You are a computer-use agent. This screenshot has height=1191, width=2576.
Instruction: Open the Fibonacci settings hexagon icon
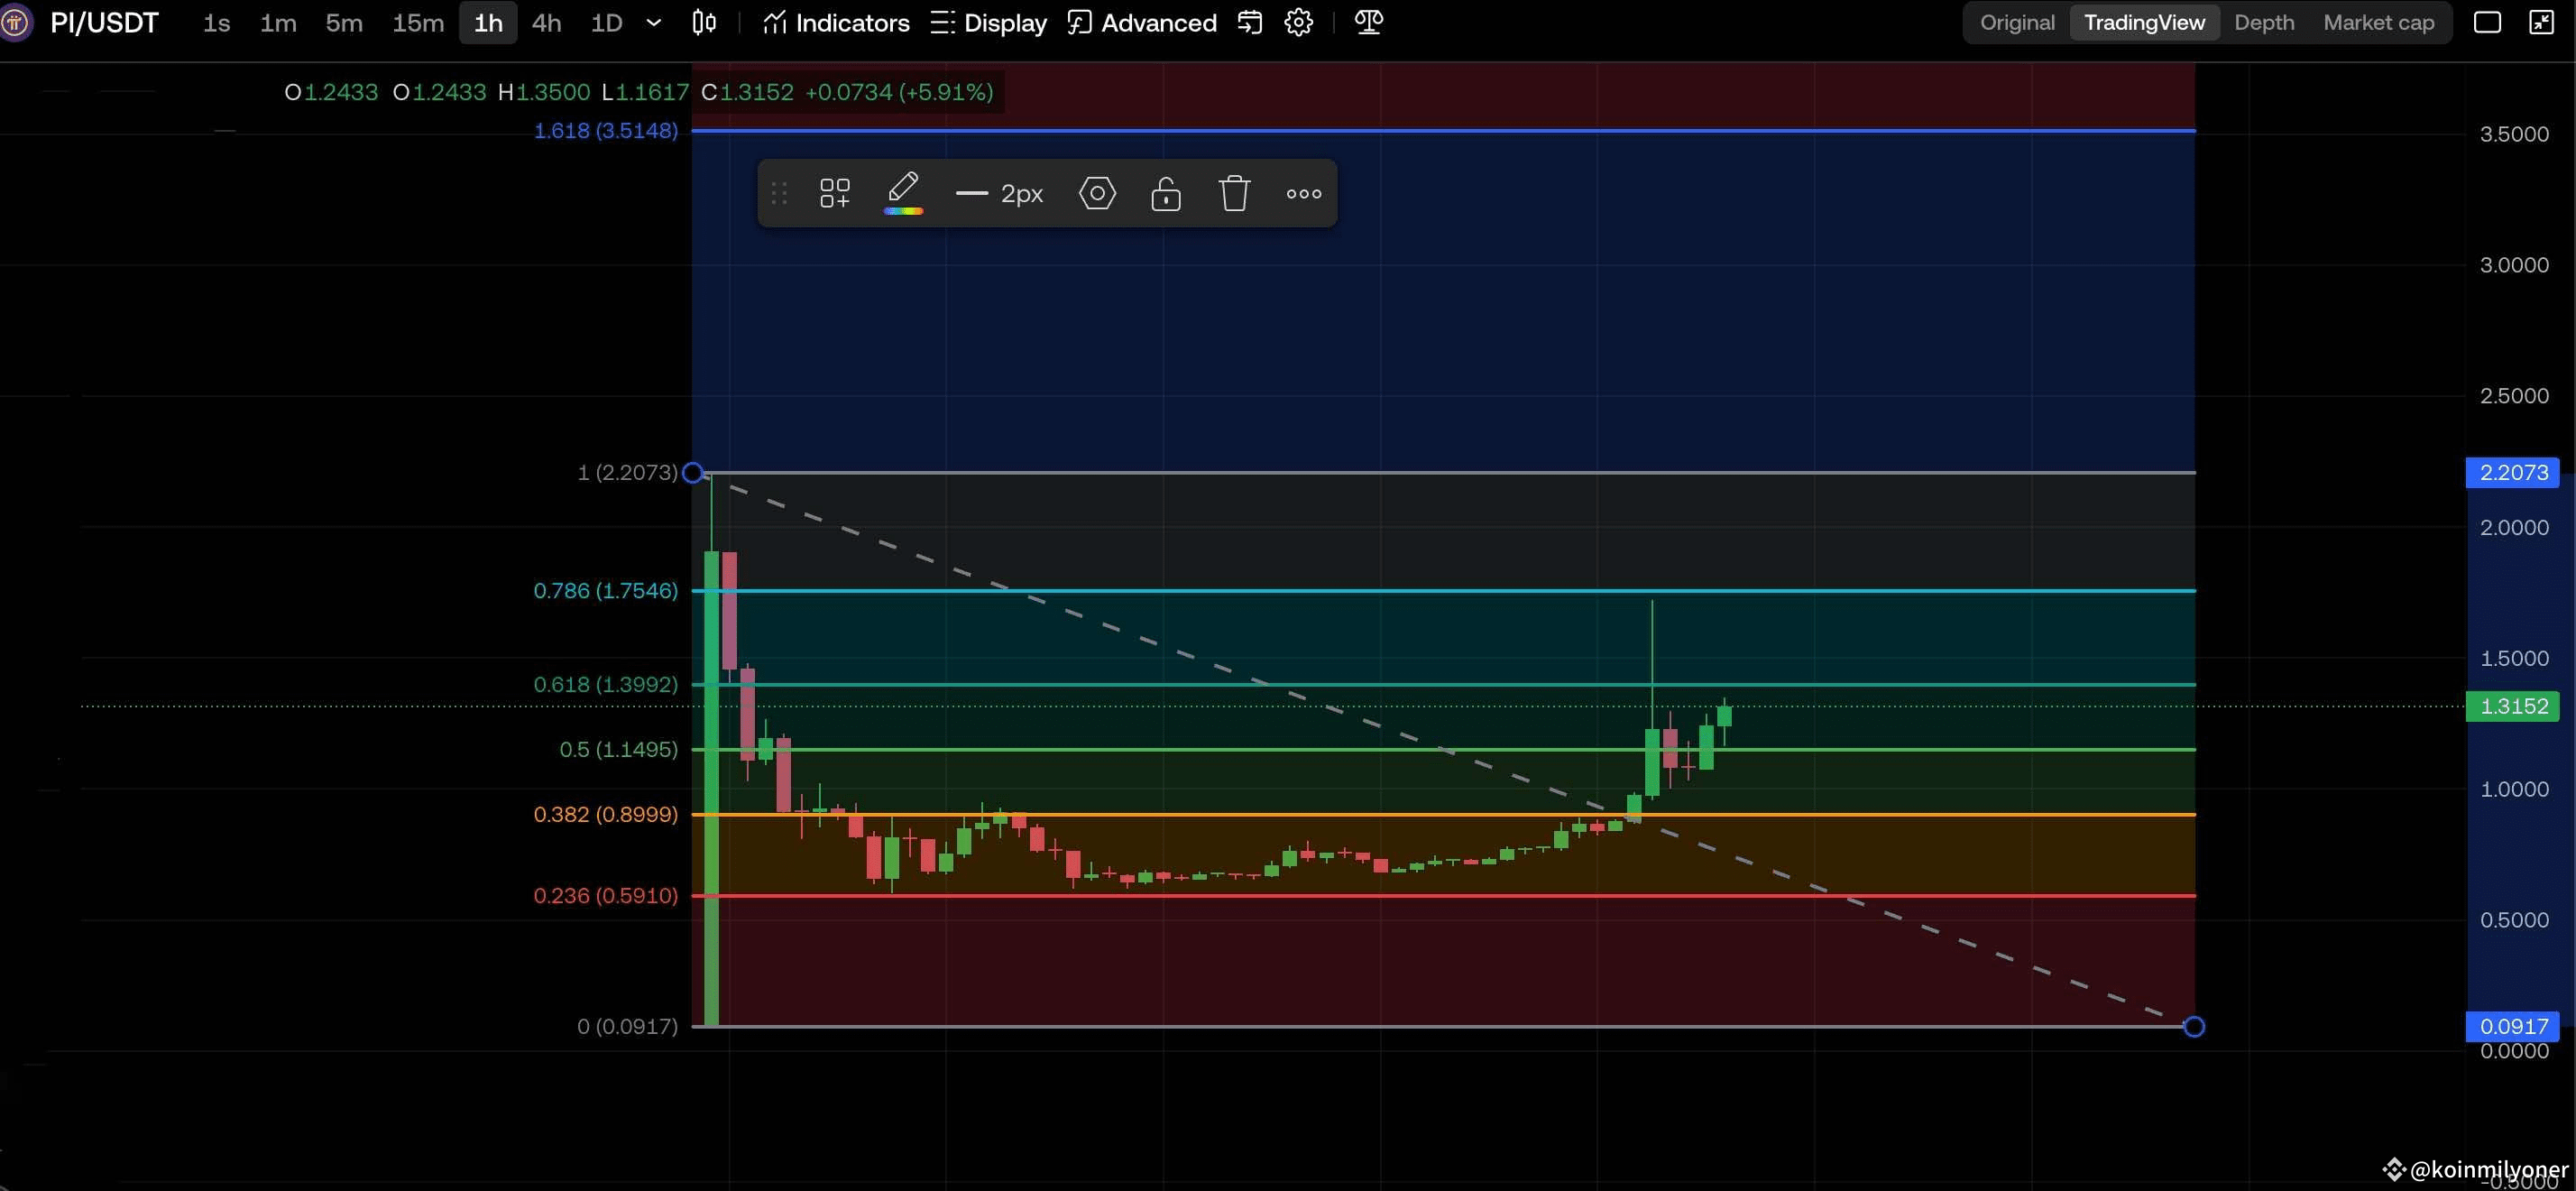tap(1096, 193)
